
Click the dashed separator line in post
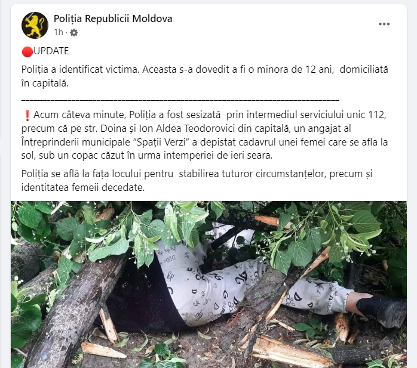tap(180, 100)
